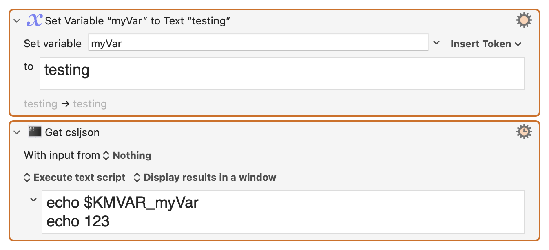The image size is (549, 250).
Task: Click the "Set variable" label text
Action: pyautogui.click(x=53, y=44)
